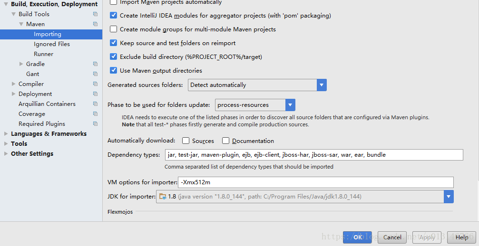Image resolution: width=479 pixels, height=246 pixels.
Task: Click project-level icon beside Maven
Action: pos(95,24)
